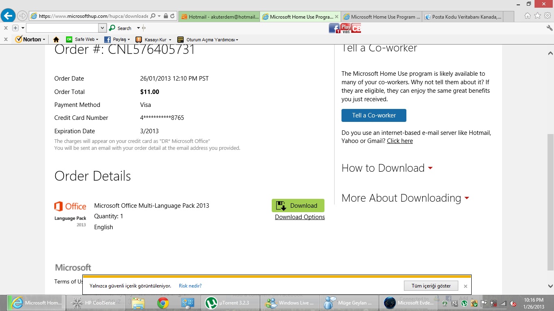Open the toolbar search box history dropdown arrow
The height and width of the screenshot is (311, 554).
[103, 28]
